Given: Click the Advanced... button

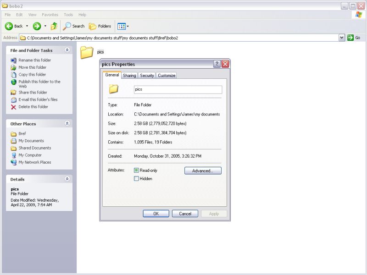Looking at the screenshot, I should click(203, 170).
